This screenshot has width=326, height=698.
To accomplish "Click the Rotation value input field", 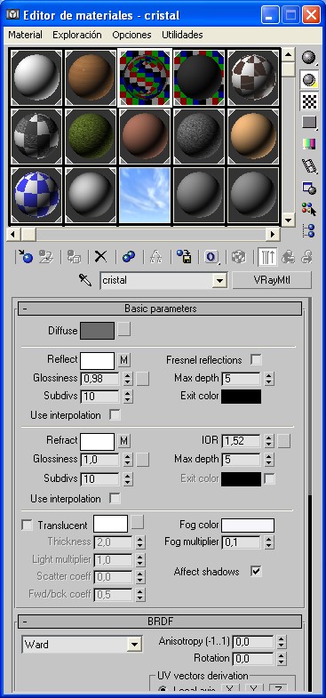I will (x=252, y=658).
